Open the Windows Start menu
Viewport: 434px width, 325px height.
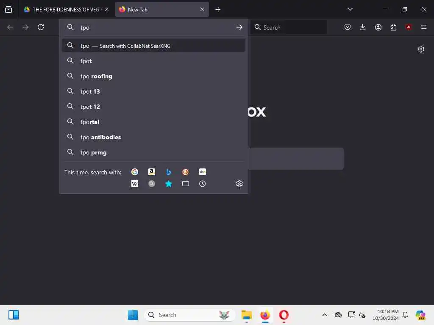pyautogui.click(x=133, y=315)
